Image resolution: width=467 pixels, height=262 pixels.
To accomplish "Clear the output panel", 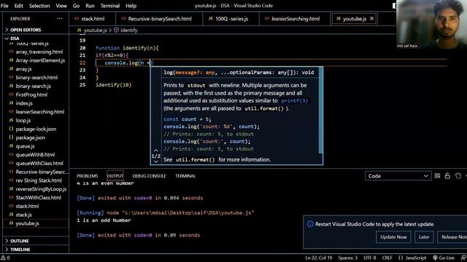I will [x=437, y=176].
